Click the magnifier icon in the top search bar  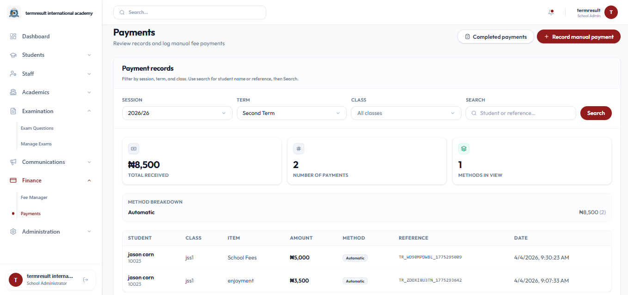(122, 12)
